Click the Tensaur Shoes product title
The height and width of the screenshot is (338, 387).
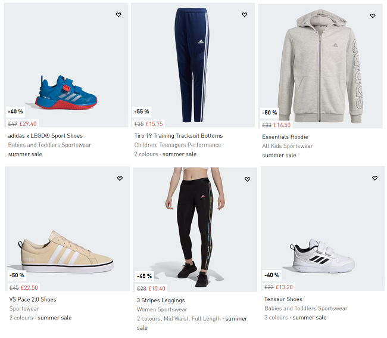[x=283, y=299]
